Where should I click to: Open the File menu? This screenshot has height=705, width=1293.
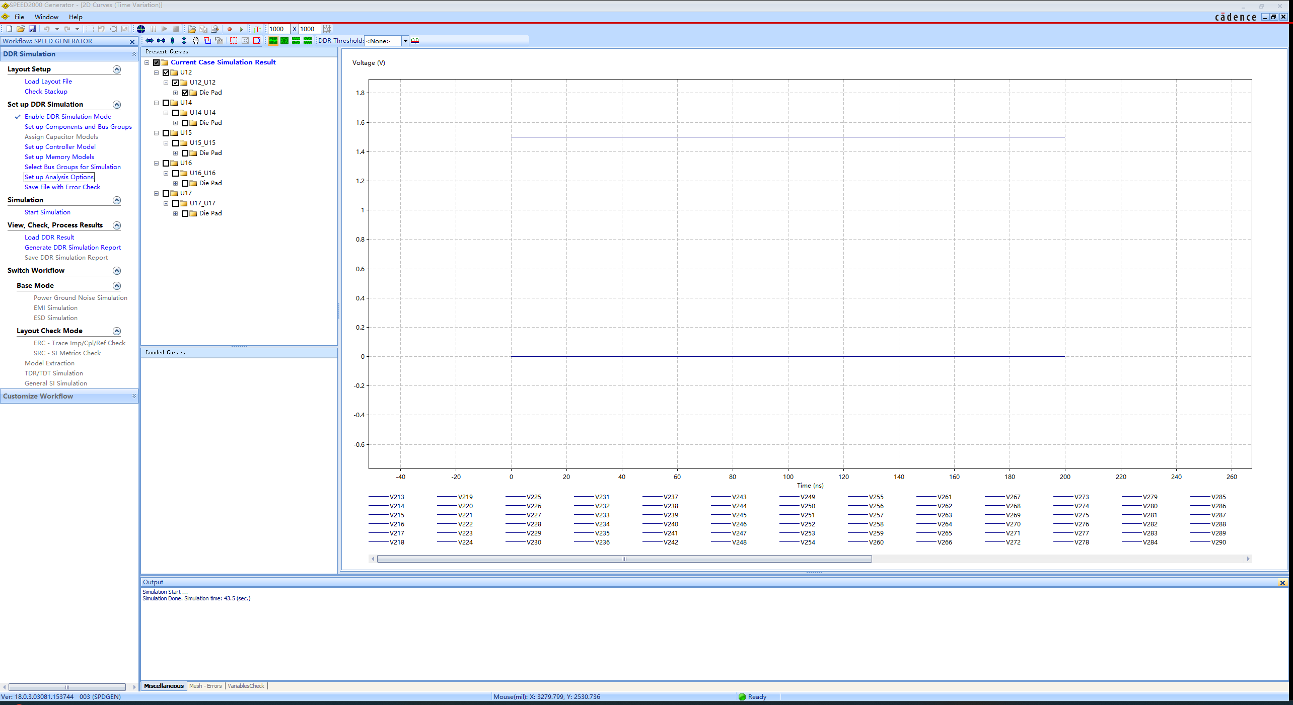point(19,17)
